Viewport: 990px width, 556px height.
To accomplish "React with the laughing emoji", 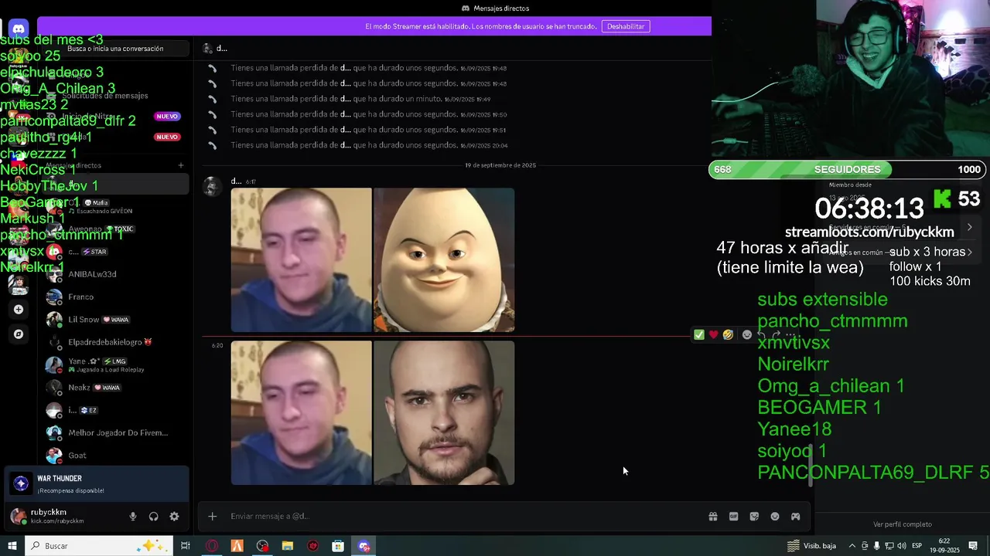I will click(728, 334).
